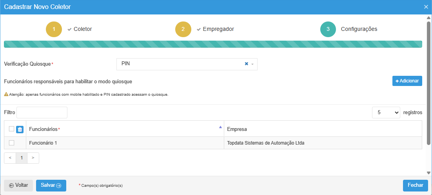
Task: Close the Cadastrar Novo Coletor dialog with X
Action: (426, 7)
